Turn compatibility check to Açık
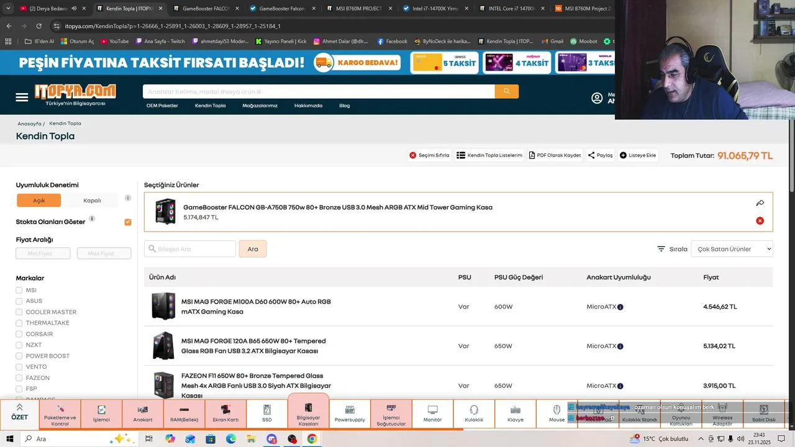The width and height of the screenshot is (795, 447). pyautogui.click(x=39, y=201)
